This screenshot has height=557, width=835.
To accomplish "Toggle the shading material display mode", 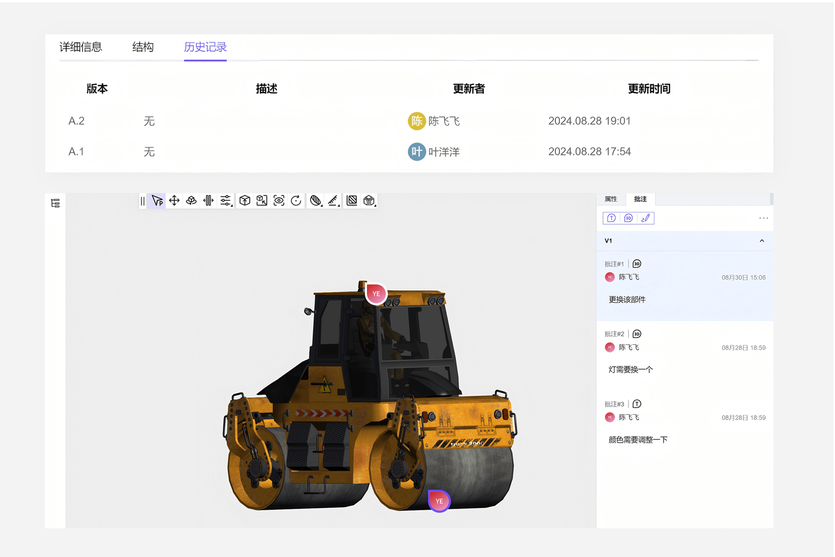I will click(x=316, y=201).
